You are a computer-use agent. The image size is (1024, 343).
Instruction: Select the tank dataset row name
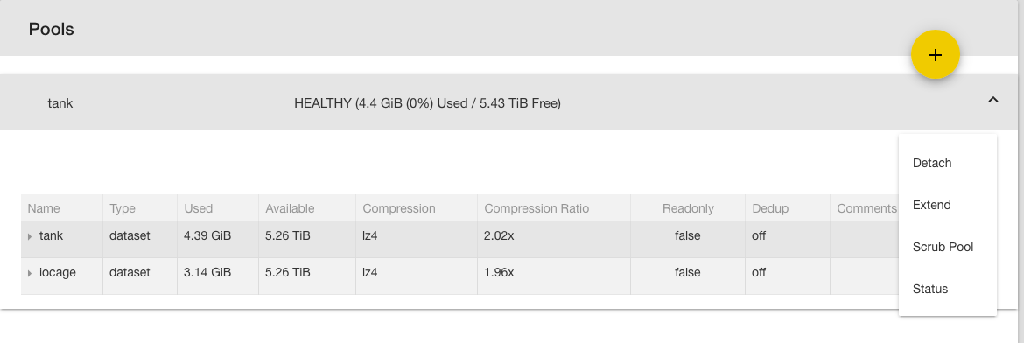point(51,236)
